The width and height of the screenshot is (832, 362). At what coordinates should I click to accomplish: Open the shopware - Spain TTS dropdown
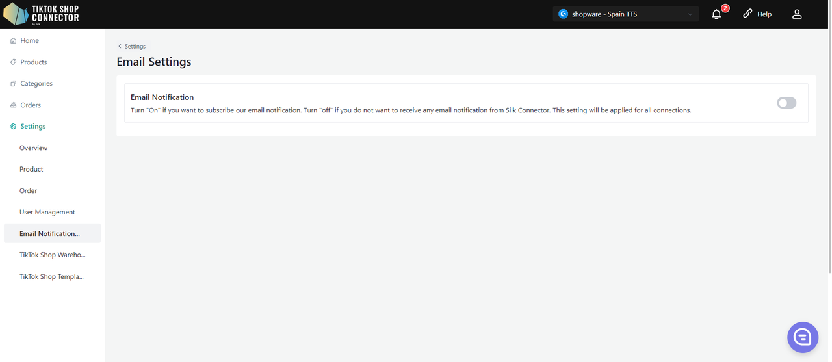pos(625,14)
